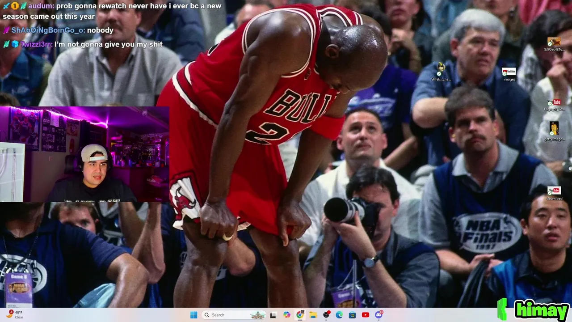Open File Explorer from the taskbar
The image size is (572, 322).
pos(313,315)
